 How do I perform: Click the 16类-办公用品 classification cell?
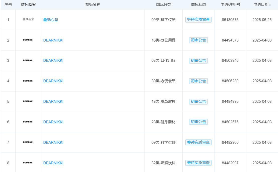tap(164, 40)
